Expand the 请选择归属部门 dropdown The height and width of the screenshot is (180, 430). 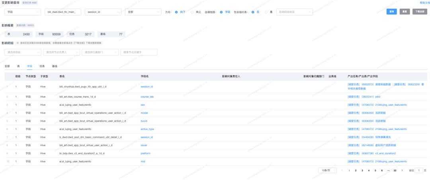(x=100, y=52)
